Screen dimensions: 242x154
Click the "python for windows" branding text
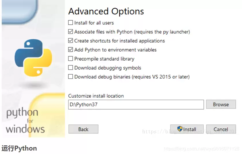click(x=25, y=121)
